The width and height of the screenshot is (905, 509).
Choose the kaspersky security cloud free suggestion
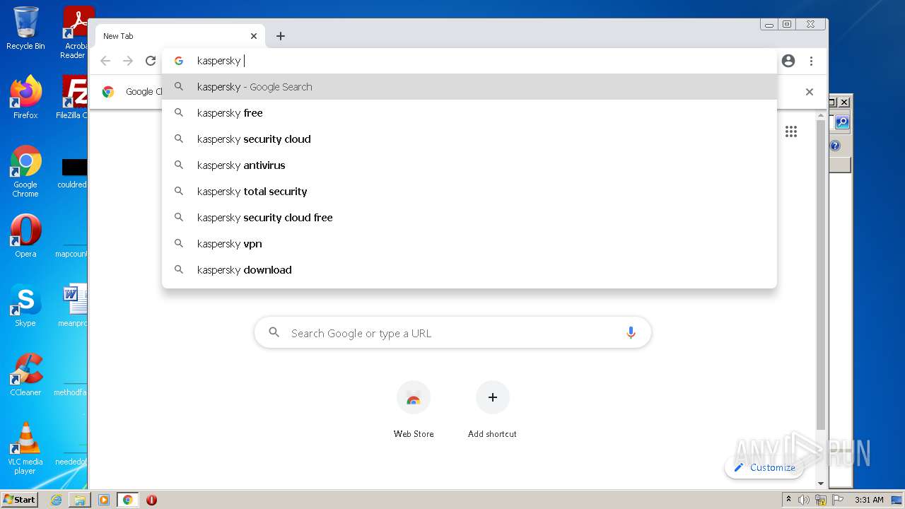(x=469, y=218)
